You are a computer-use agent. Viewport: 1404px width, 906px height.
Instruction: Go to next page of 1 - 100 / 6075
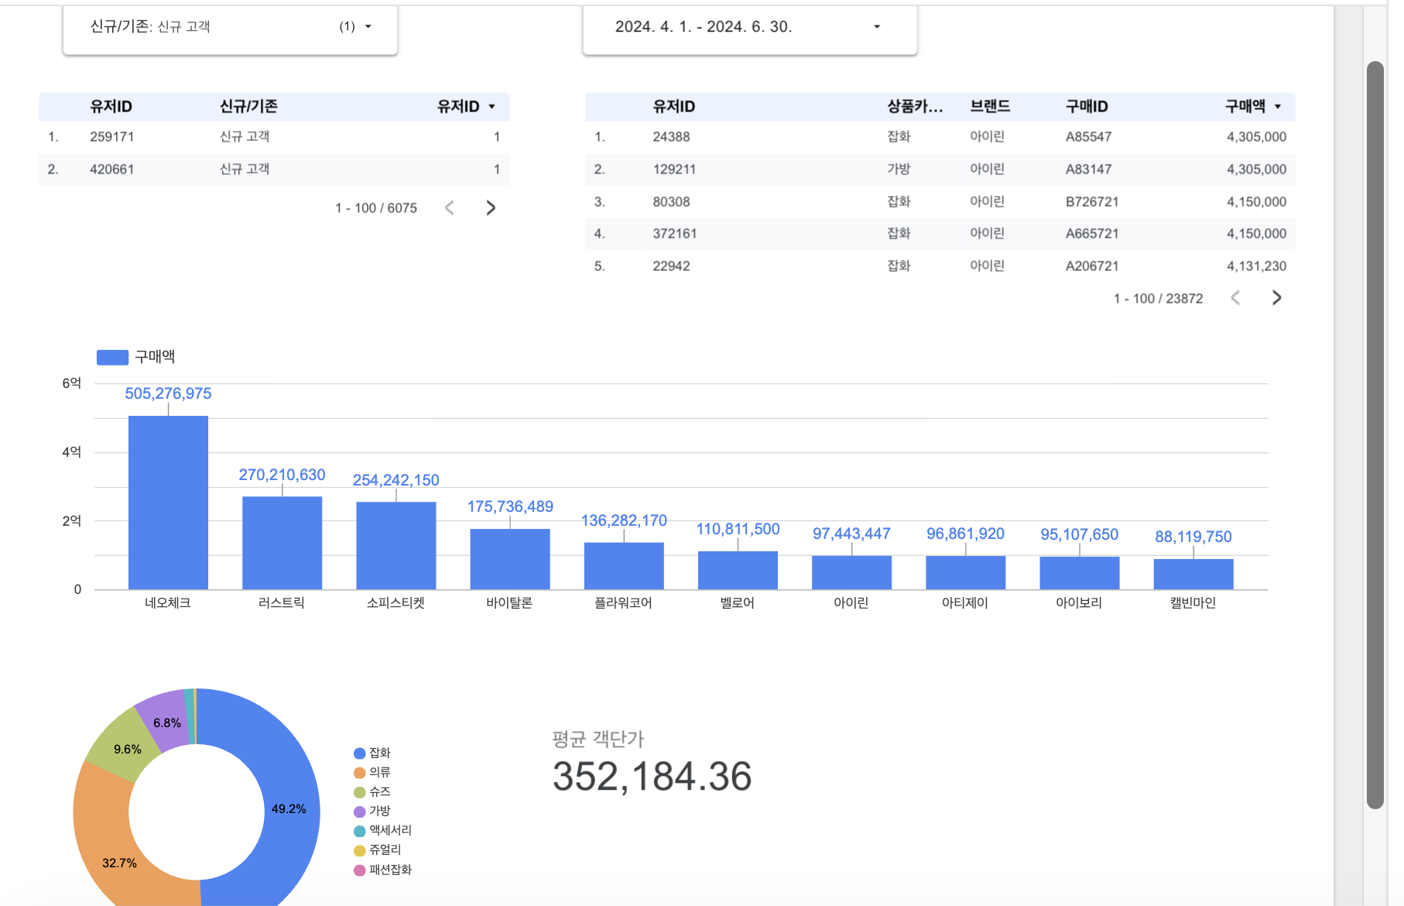491,208
